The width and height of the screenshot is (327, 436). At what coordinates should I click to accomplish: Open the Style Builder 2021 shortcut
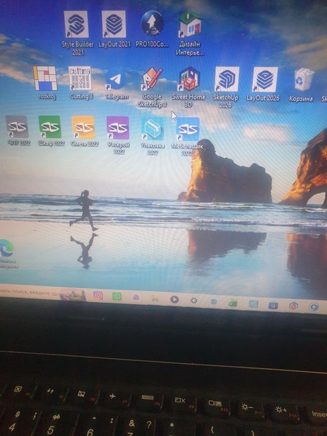coord(77,24)
